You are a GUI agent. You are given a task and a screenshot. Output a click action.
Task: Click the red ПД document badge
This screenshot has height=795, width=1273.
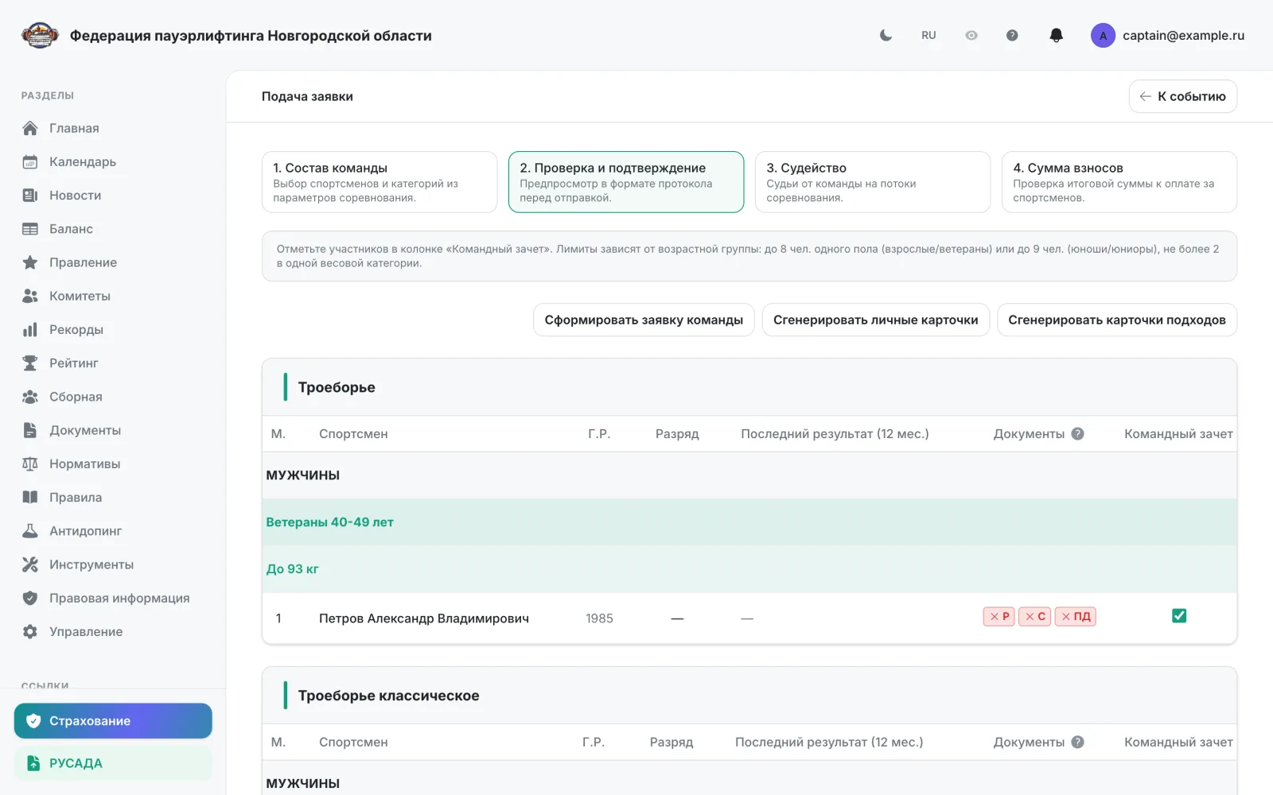[x=1075, y=616]
